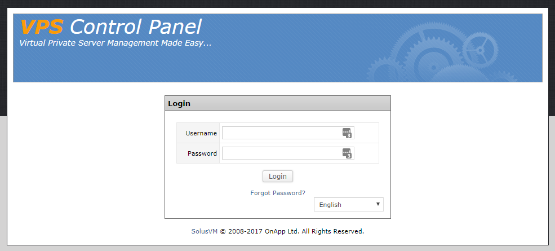Click the password manager icon in Username field
Image resolution: width=555 pixels, height=251 pixels.
(x=346, y=132)
